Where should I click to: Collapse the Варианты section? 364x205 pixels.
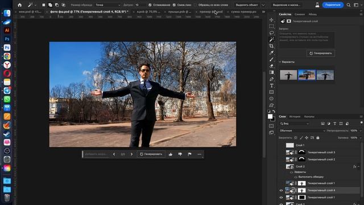click(x=280, y=62)
